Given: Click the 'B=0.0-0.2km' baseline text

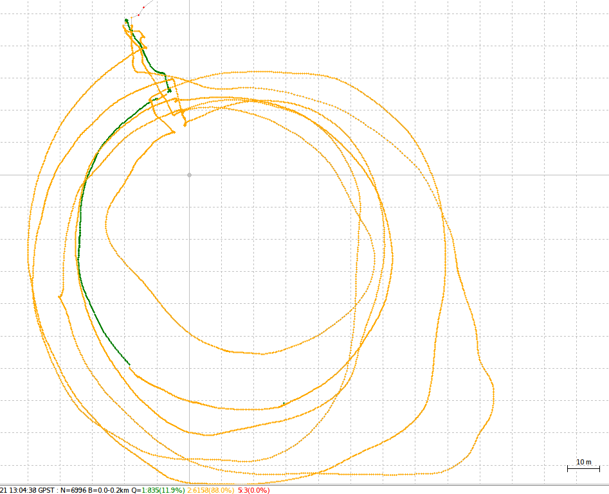Looking at the screenshot, I should pyautogui.click(x=109, y=490).
